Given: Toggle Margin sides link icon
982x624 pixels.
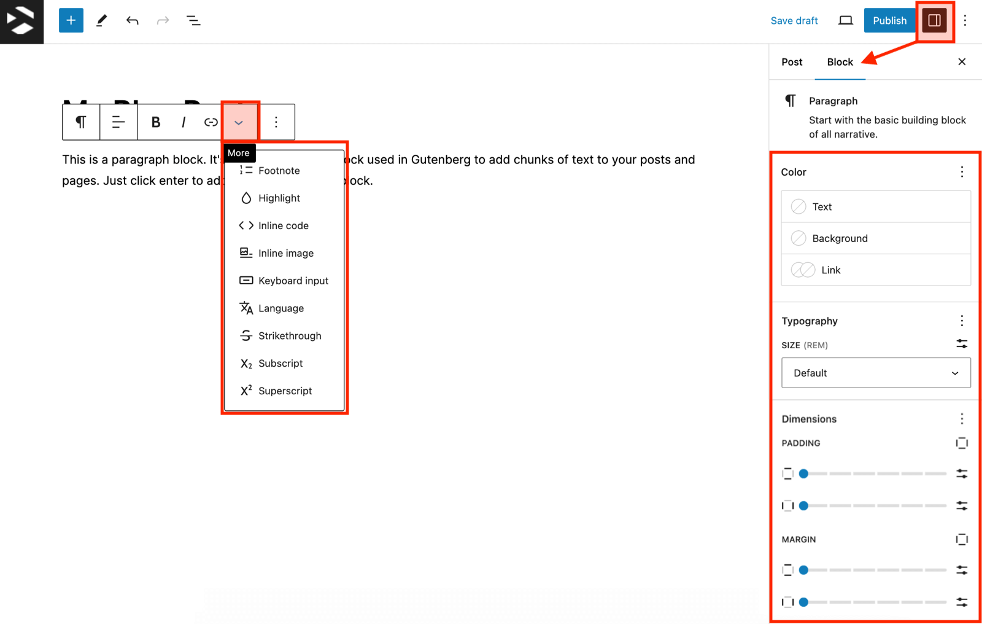Looking at the screenshot, I should [x=962, y=540].
